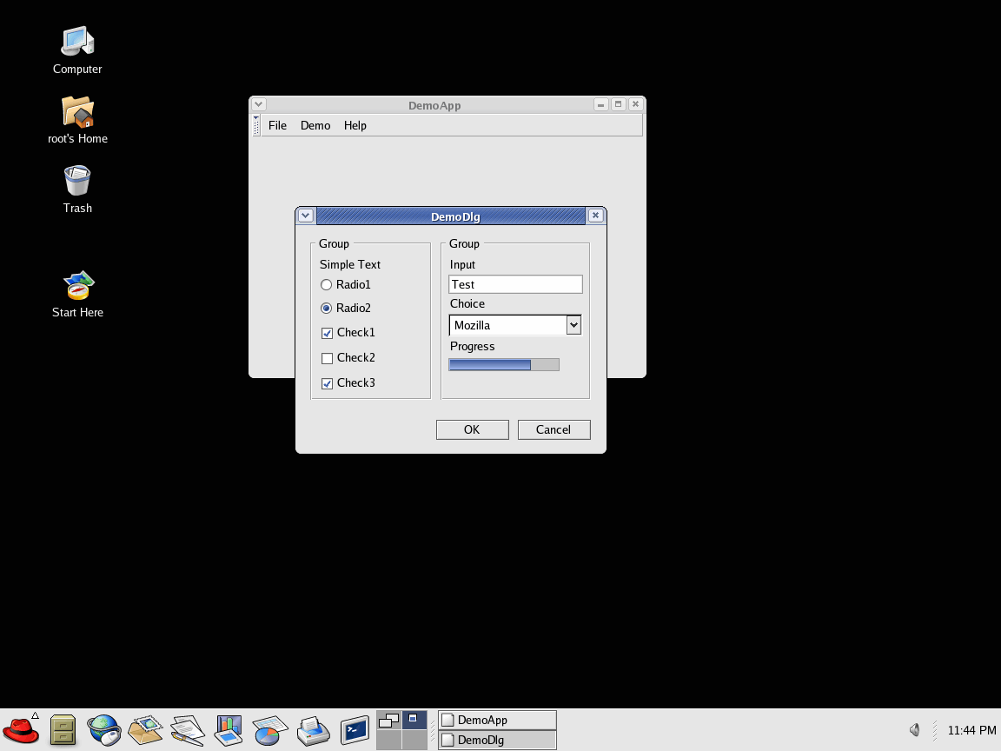Open the DemoApp window menu arrow

[x=258, y=104]
